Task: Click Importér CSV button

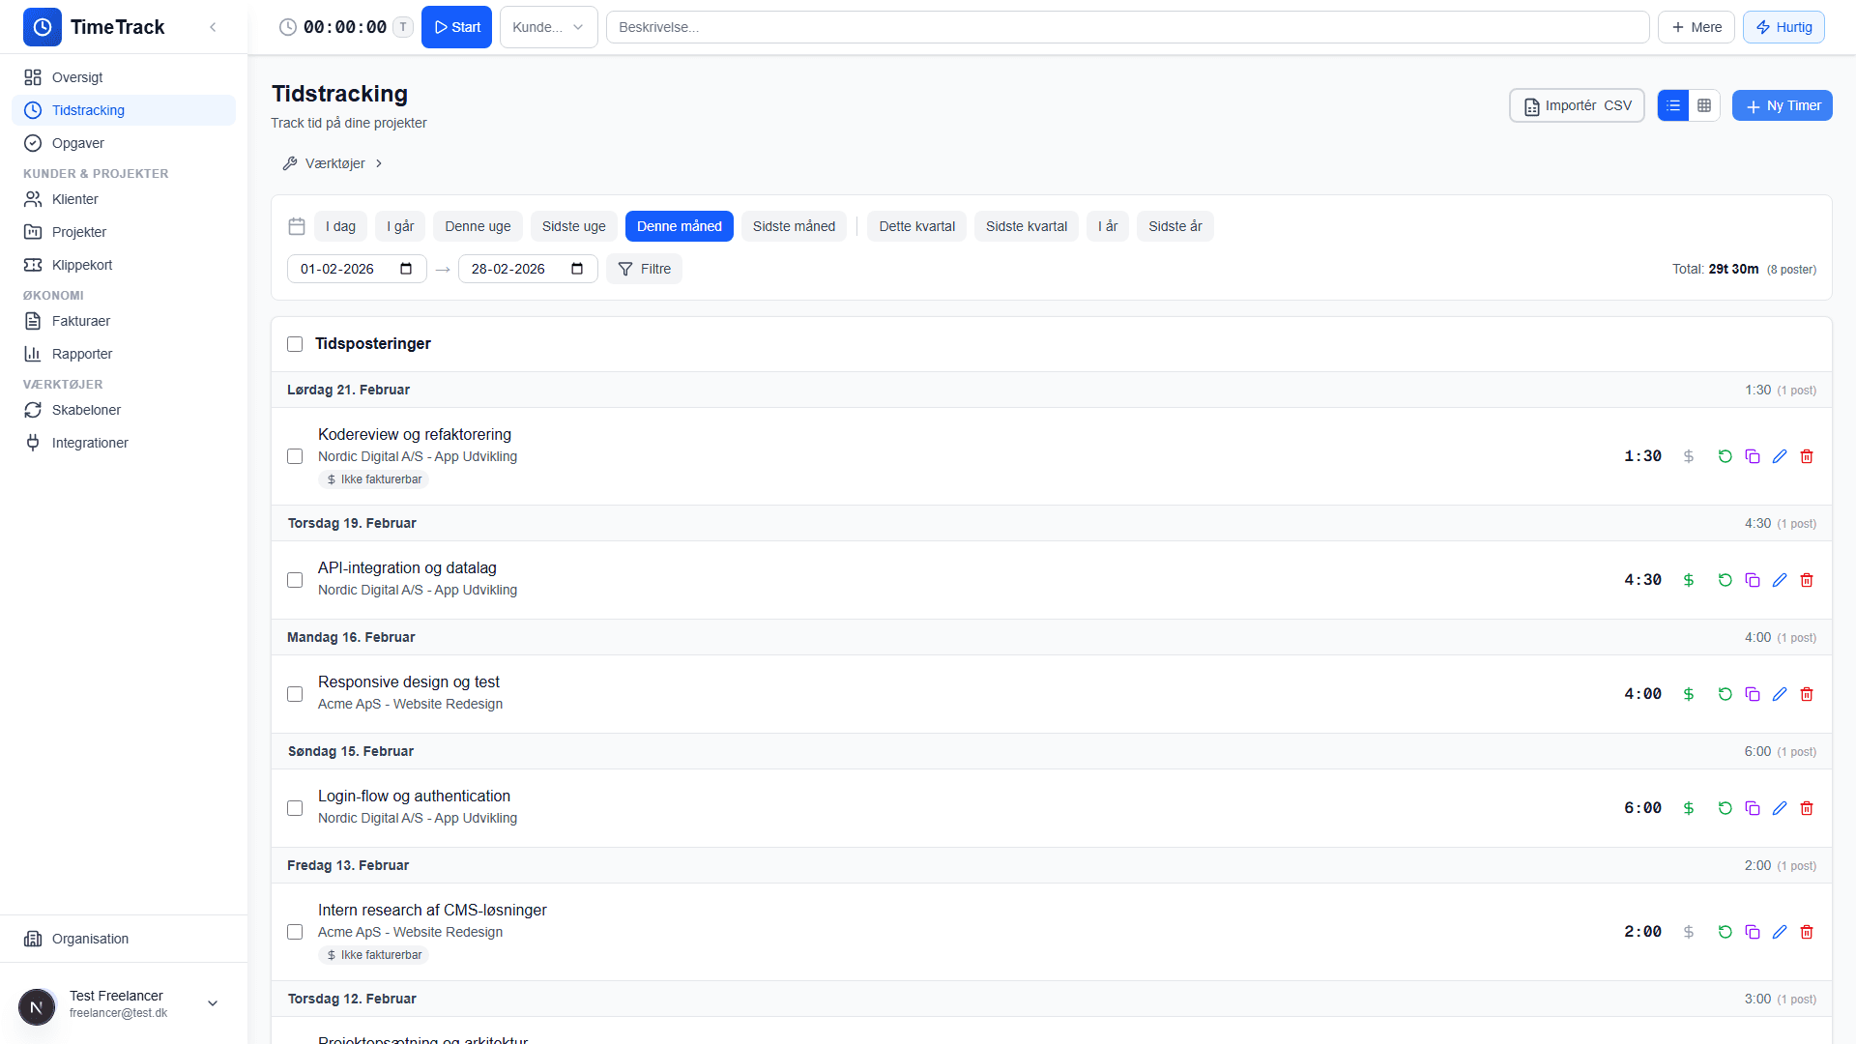Action: tap(1577, 105)
